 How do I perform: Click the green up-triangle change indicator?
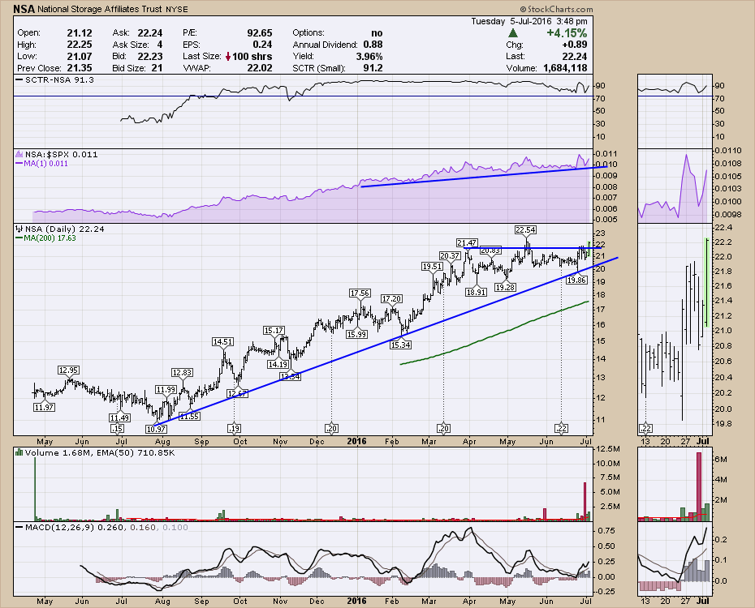(x=513, y=33)
